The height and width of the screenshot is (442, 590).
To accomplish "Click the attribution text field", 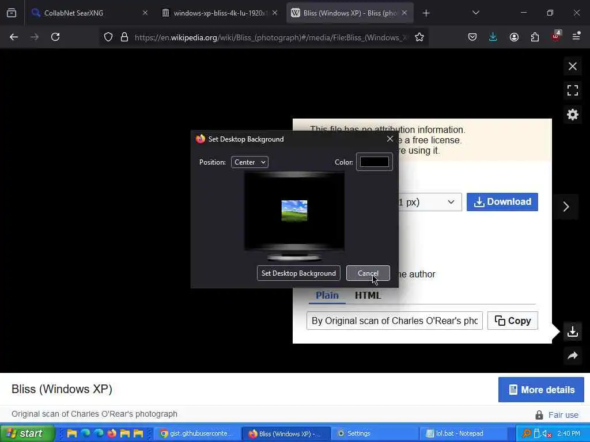I will click(x=394, y=321).
